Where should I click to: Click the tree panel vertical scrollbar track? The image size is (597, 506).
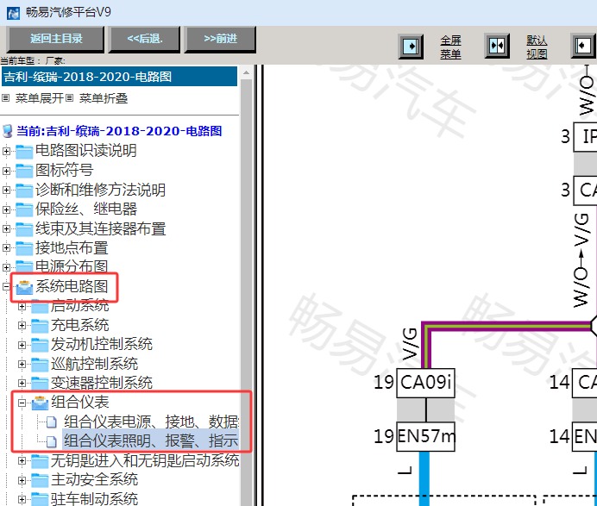(247, 292)
